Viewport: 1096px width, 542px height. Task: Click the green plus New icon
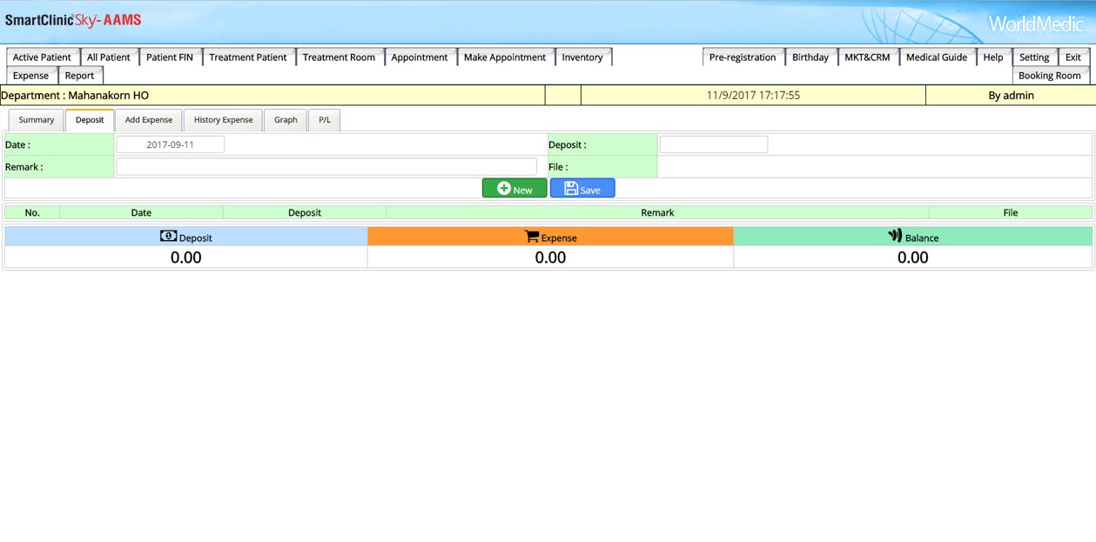click(504, 189)
